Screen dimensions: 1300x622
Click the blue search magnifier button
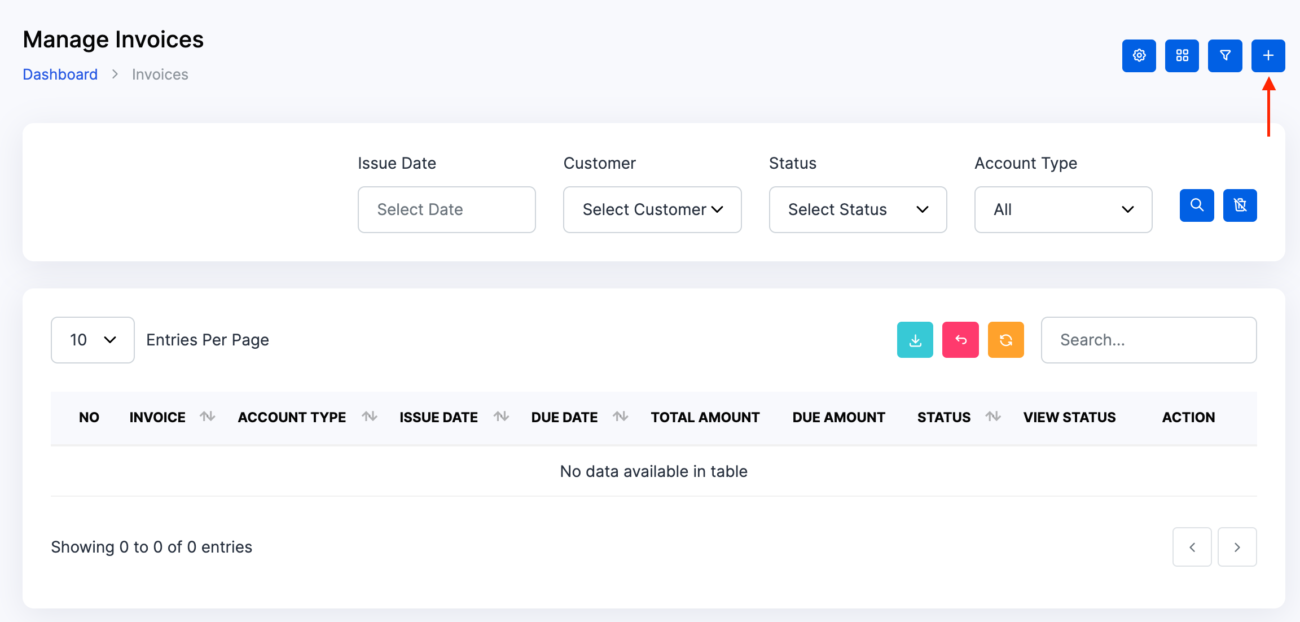coord(1196,205)
